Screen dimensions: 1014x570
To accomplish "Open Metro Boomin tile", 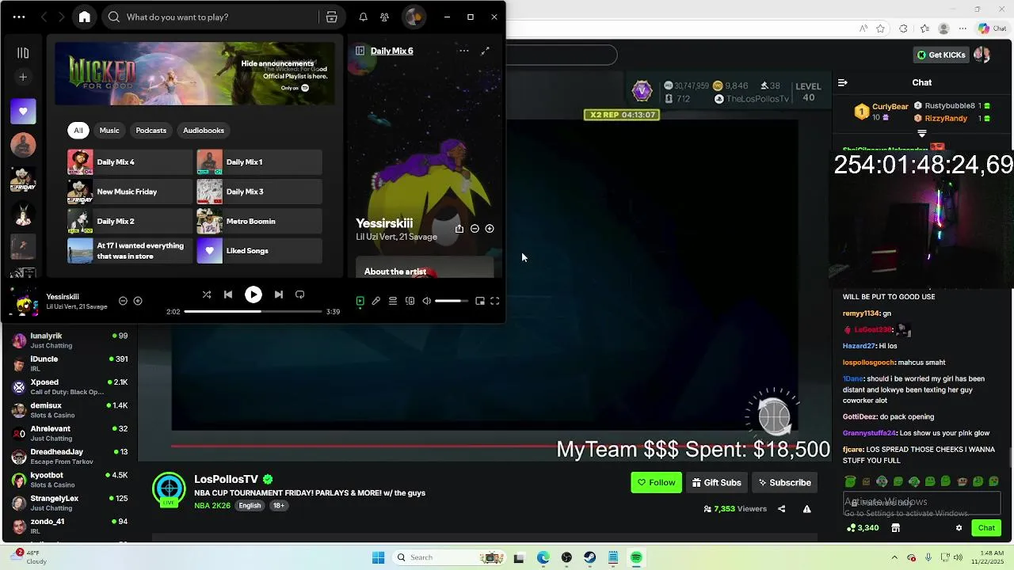I will pos(259,221).
